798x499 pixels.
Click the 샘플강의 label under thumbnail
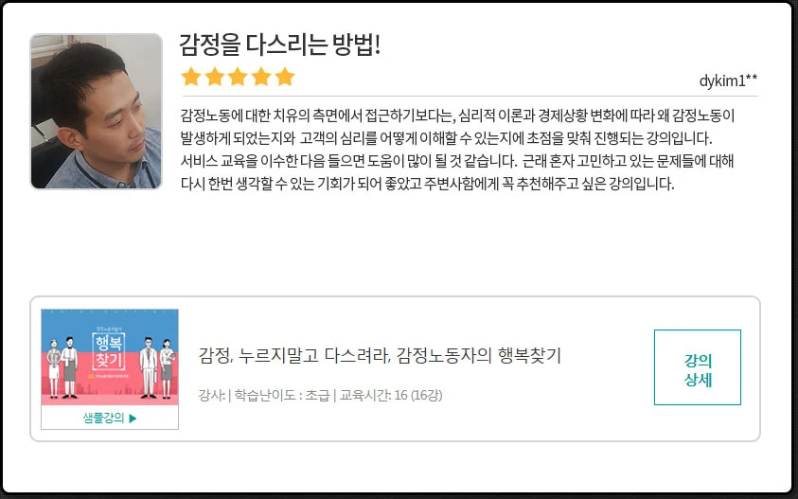(103, 418)
